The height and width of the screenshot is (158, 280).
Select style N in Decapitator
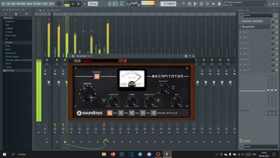click(x=132, y=113)
